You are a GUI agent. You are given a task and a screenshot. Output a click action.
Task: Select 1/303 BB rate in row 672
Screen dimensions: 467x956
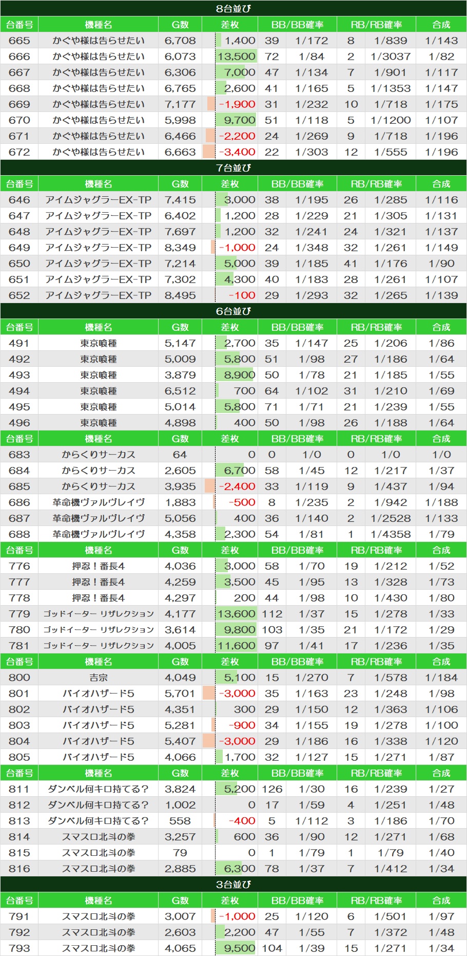tap(312, 152)
